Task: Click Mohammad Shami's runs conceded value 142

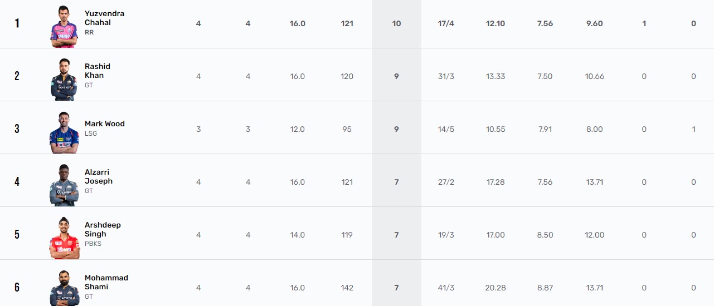Action: point(347,288)
